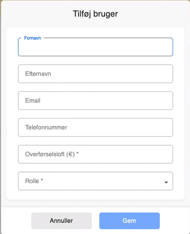This screenshot has width=190, height=234.
Task: Select the Overførselsloft (€) field
Action: (96, 154)
